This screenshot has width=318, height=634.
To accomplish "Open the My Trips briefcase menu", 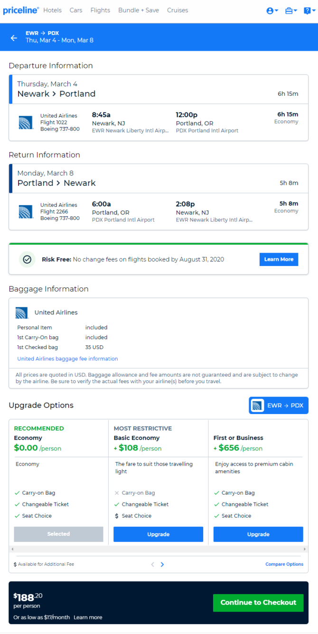I will pos(291,10).
